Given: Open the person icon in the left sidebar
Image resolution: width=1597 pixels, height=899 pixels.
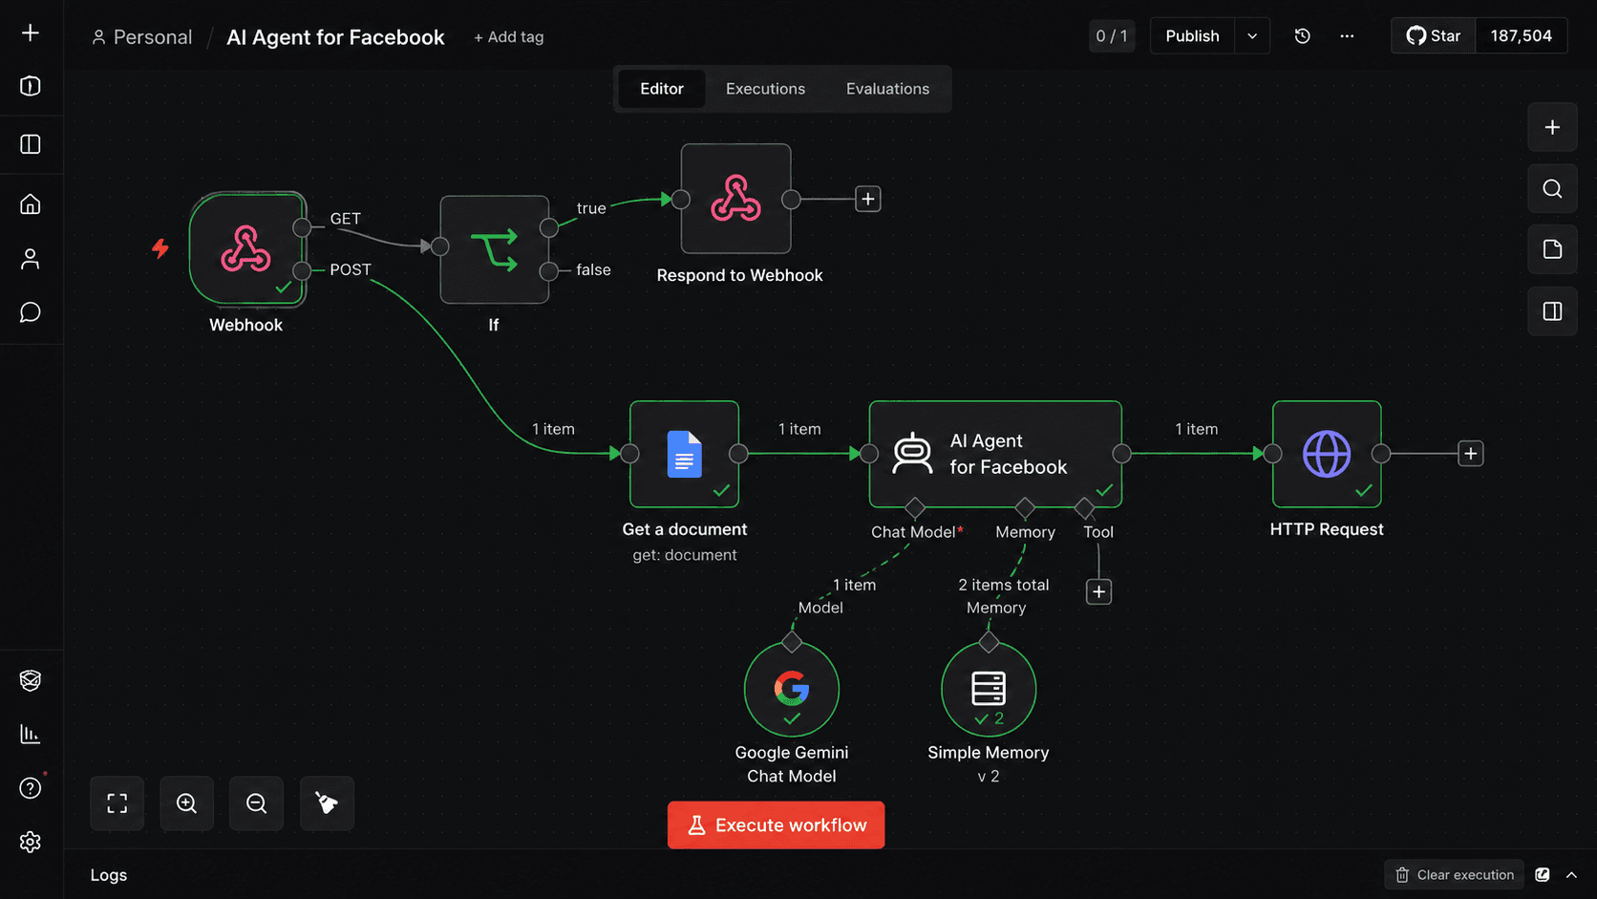Looking at the screenshot, I should pos(31,259).
